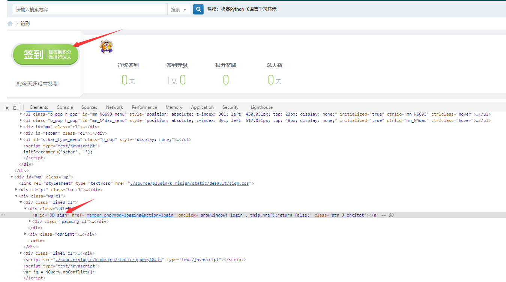Switch to the Console tab

(x=65, y=107)
